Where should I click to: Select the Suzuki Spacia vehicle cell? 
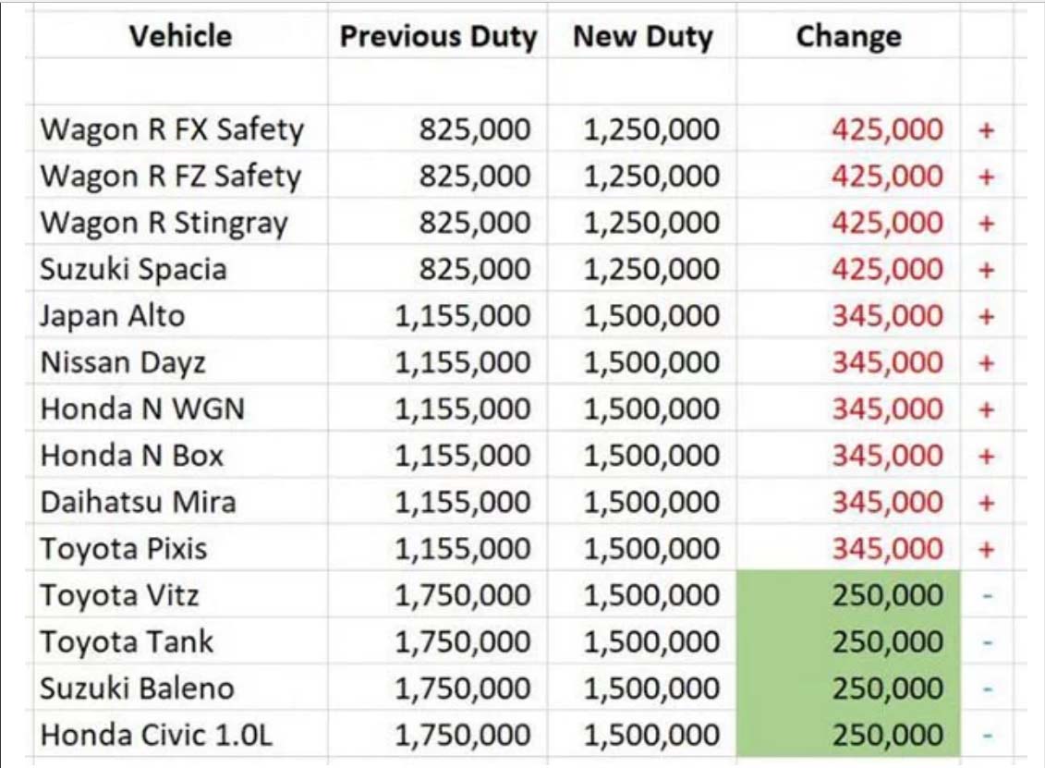click(x=133, y=270)
